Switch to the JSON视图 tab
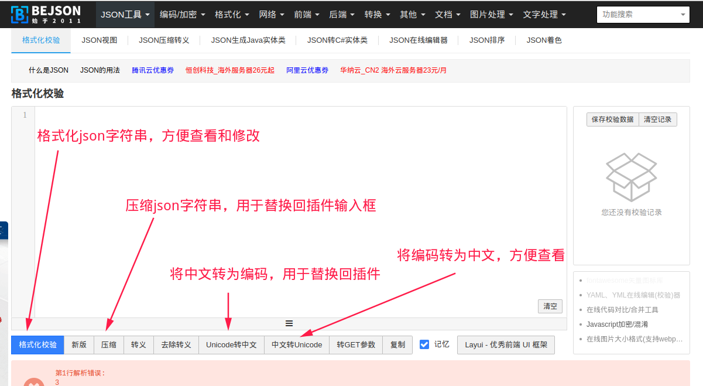Image resolution: width=703 pixels, height=386 pixels. pyautogui.click(x=100, y=40)
